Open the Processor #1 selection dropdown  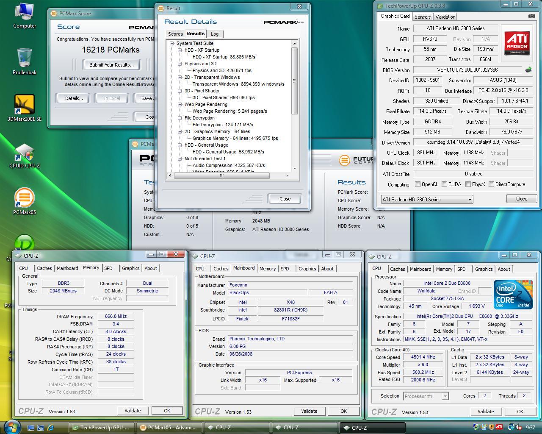(x=425, y=396)
